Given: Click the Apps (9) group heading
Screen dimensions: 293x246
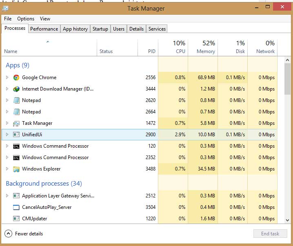Looking at the screenshot, I should coord(18,65).
